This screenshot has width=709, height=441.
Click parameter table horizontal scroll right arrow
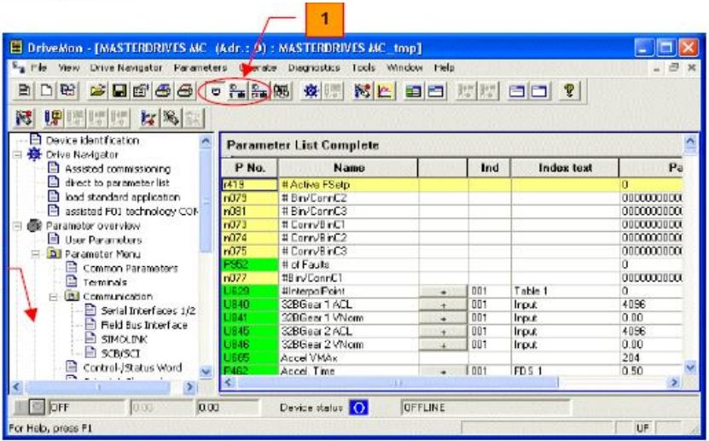pyautogui.click(x=674, y=383)
